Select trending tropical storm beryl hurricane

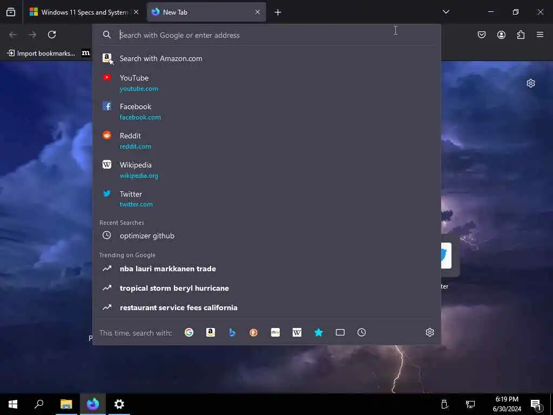[x=267, y=288]
